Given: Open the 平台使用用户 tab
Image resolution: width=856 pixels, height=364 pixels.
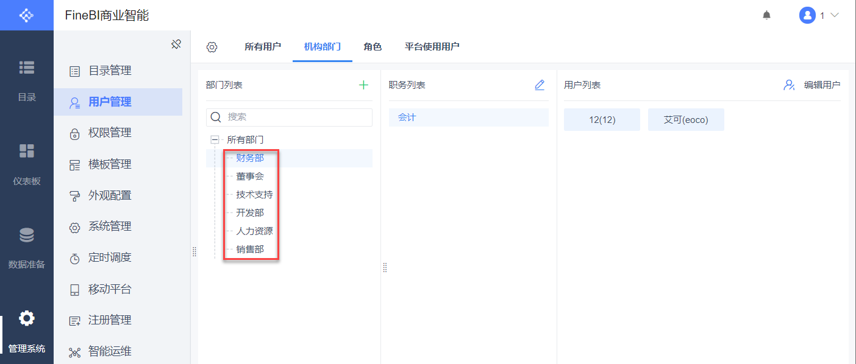Looking at the screenshot, I should tap(432, 47).
